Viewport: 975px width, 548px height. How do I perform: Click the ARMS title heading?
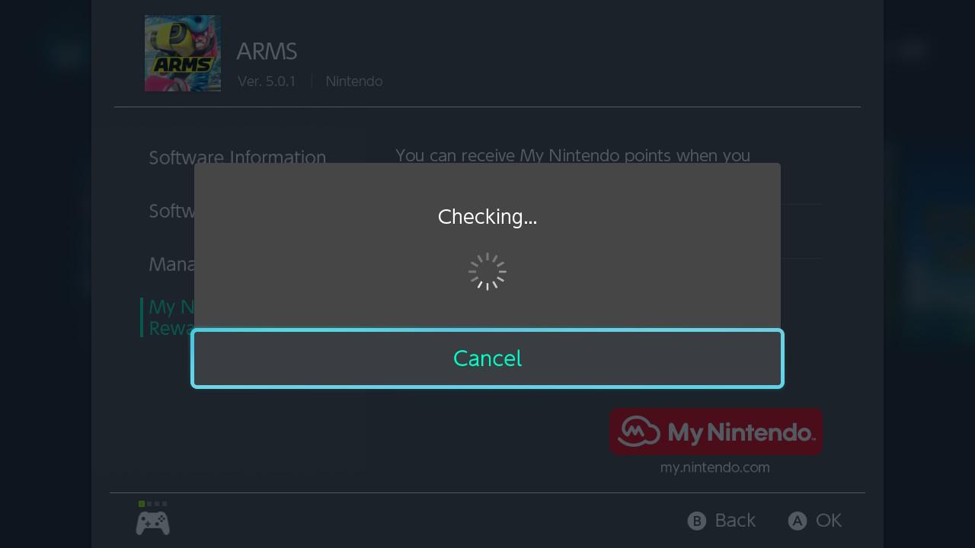(267, 51)
